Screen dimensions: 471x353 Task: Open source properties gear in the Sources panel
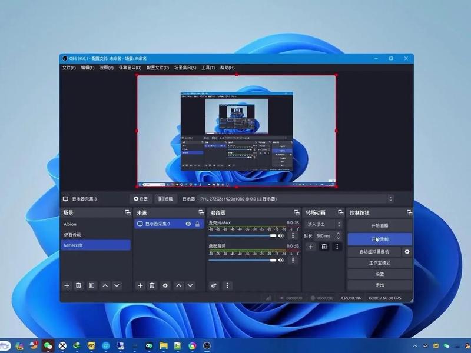pyautogui.click(x=165, y=285)
